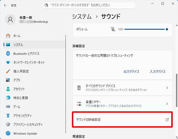
Task: Open サウンドの詳細設定
Action: (x=122, y=119)
